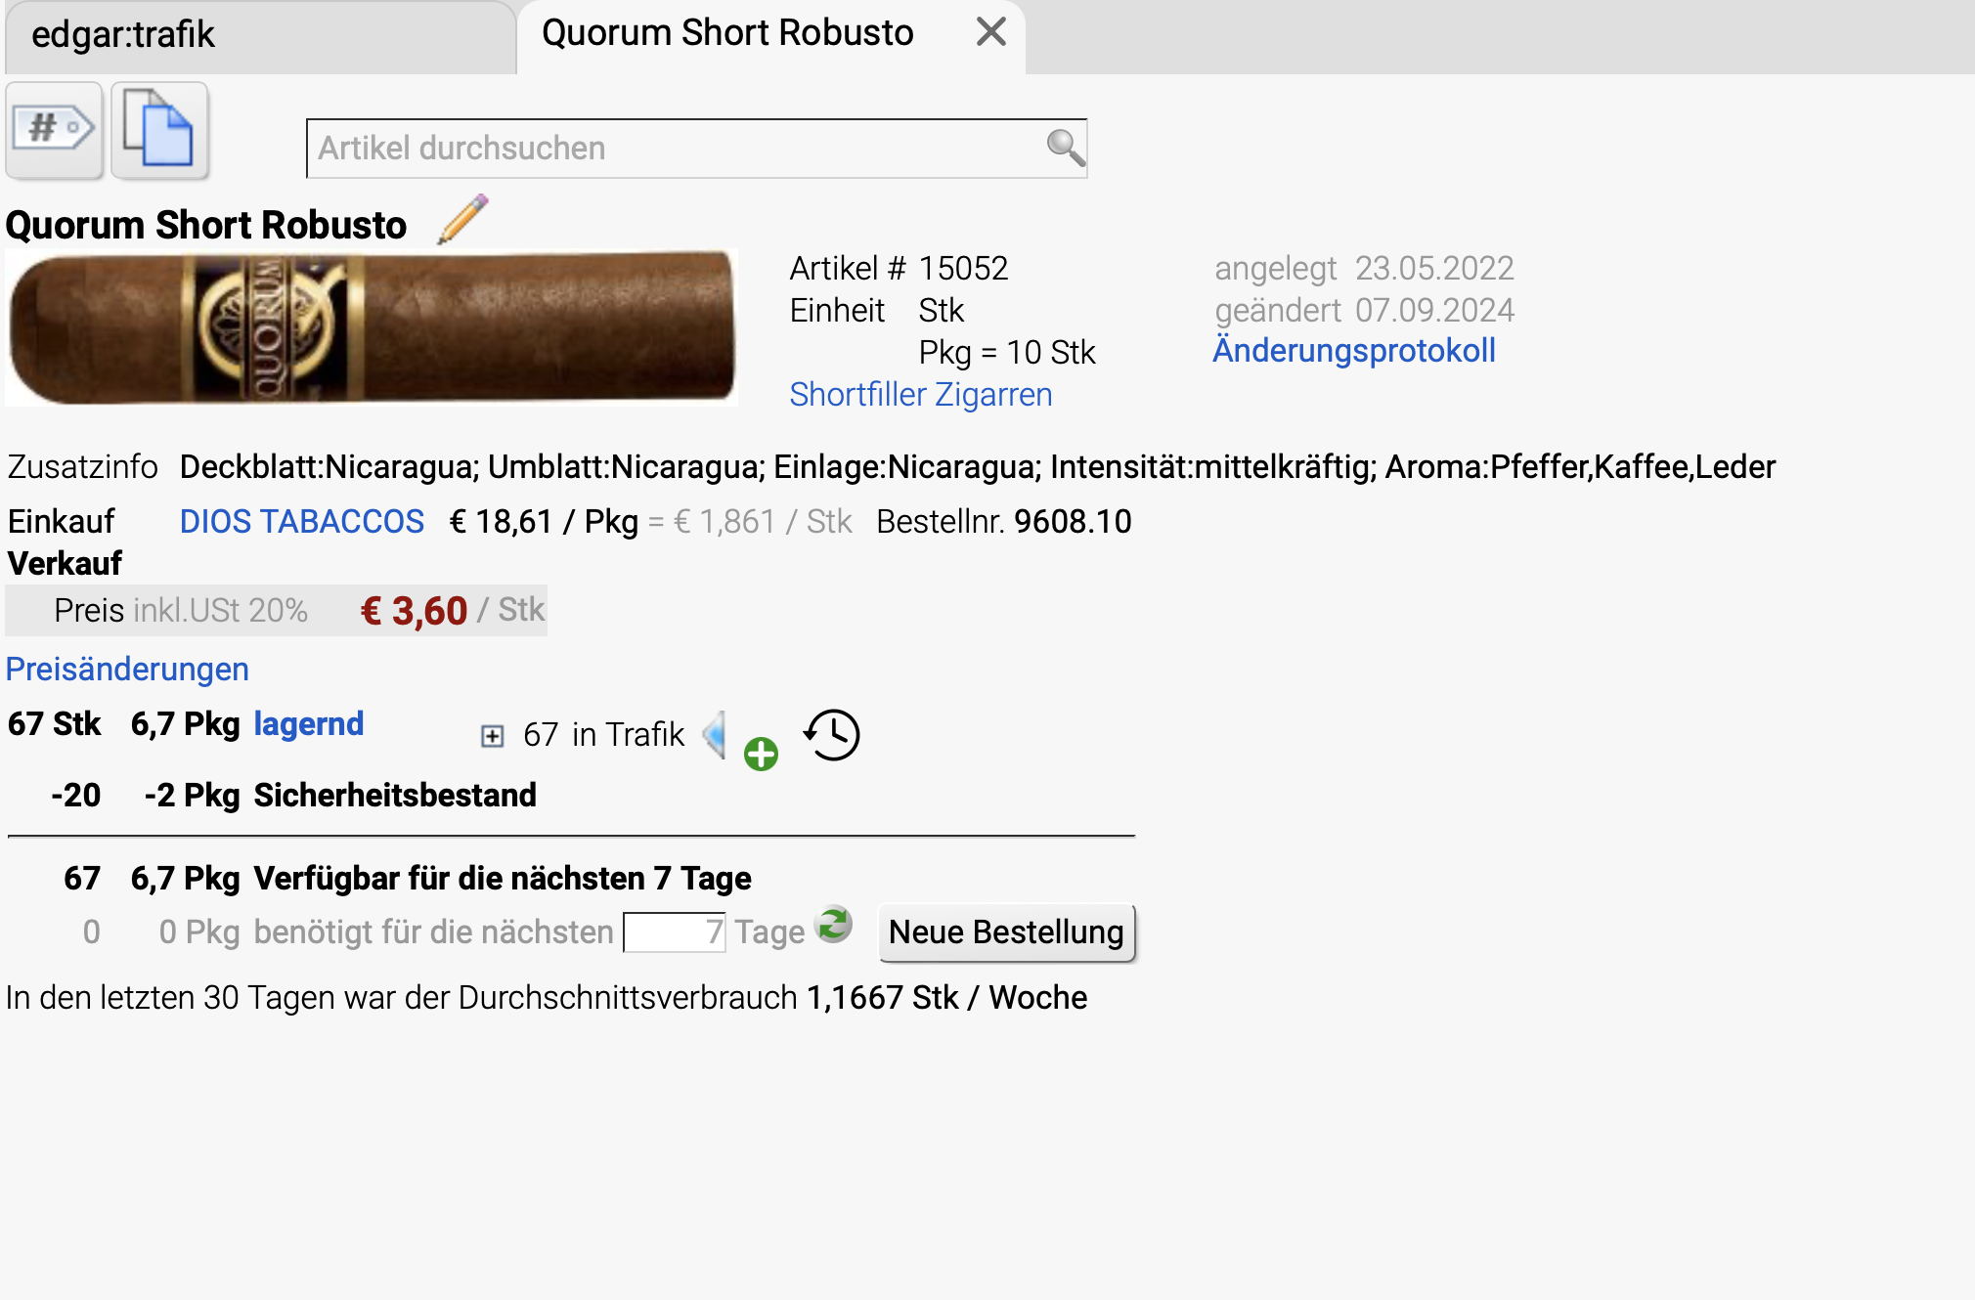Click the Quorum Short Robusto heading
The height and width of the screenshot is (1300, 1975).
click(206, 225)
